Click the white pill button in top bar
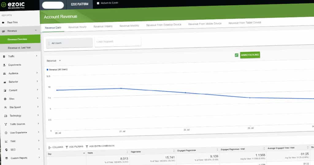Screen dimensions: 314x165 (53, 5)
